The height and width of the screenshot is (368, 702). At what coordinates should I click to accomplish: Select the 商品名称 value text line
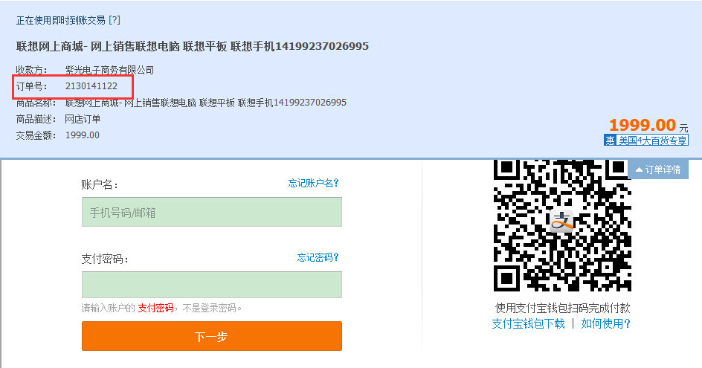pyautogui.click(x=206, y=103)
